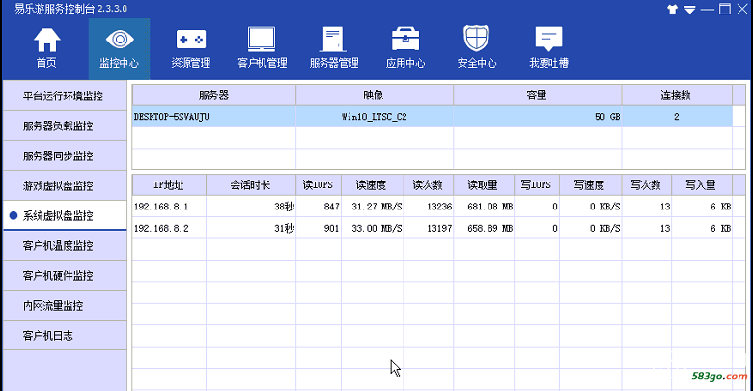Open 安全中心 shield icon
Image resolution: width=753 pixels, height=391 pixels.
[x=477, y=41]
